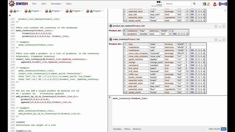Collapse the product_list_medium runner
The width and height of the screenshot is (235, 132).
(220, 26)
